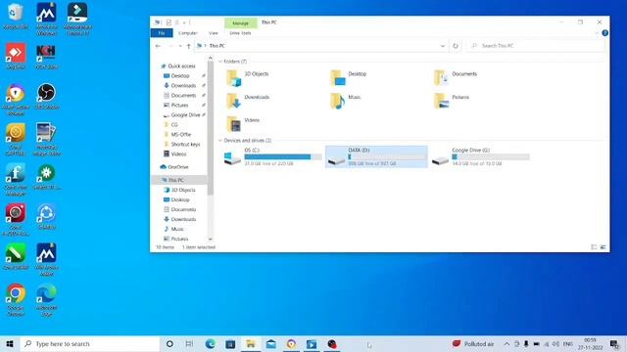Click the '1 item selected' status text
The width and height of the screenshot is (627, 352).
(199, 247)
